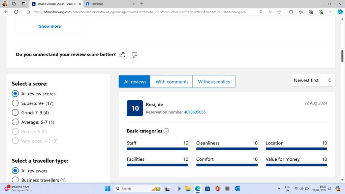Refresh the page with the reload icon
Viewport: 345px width, 194px height.
click(16, 12)
